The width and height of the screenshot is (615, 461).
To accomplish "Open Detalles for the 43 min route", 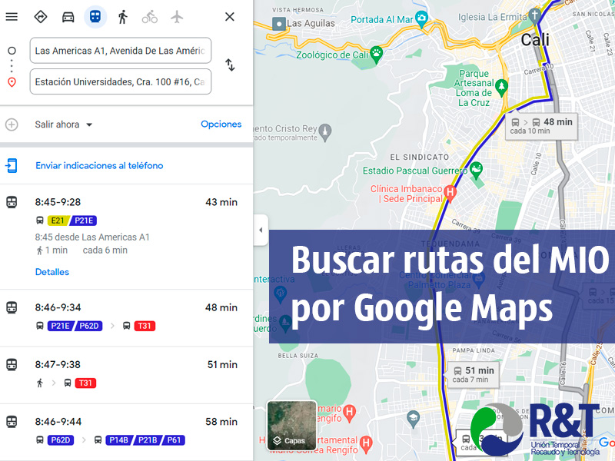I will pyautogui.click(x=52, y=272).
